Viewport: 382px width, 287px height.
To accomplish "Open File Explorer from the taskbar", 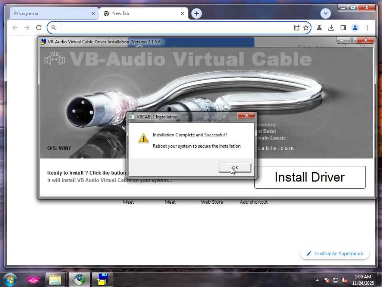I will pyautogui.click(x=56, y=280).
